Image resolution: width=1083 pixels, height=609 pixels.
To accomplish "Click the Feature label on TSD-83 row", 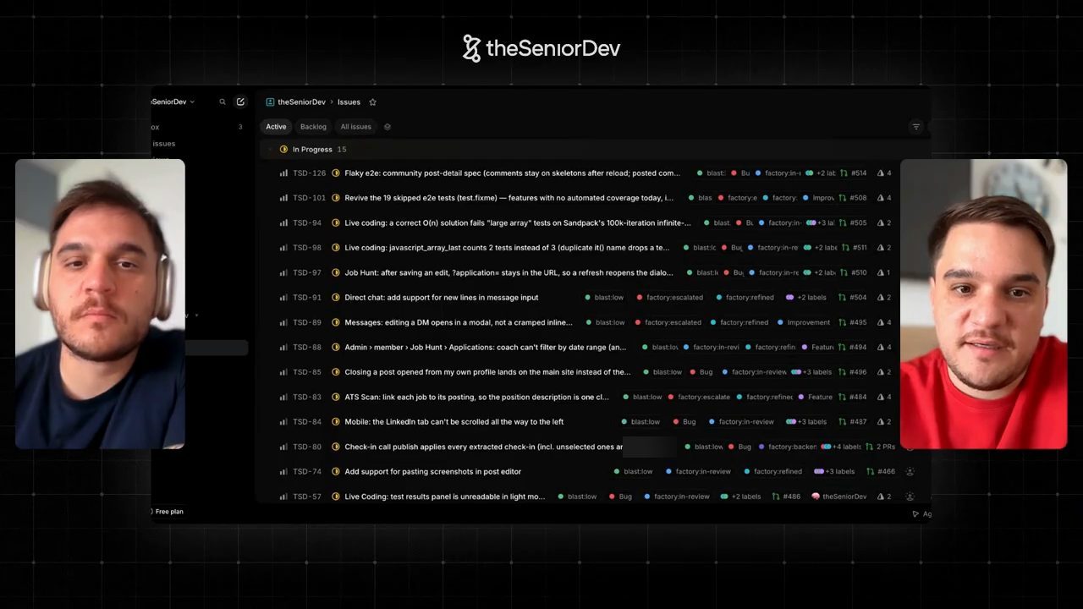I will pos(816,398).
